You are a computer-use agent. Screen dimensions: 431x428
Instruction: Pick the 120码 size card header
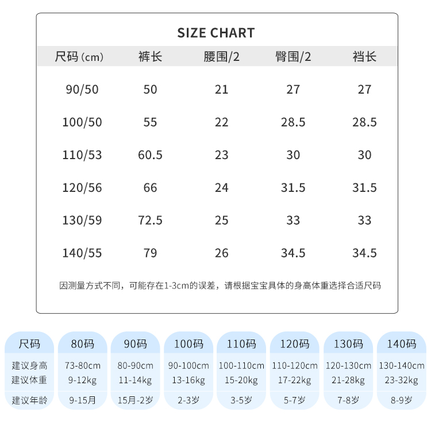pos(295,344)
